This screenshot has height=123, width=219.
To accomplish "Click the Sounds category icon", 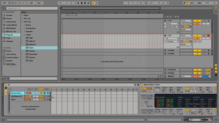I will pos(4,15).
